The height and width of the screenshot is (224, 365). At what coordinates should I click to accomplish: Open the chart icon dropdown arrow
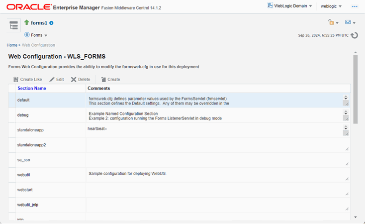pos(354,23)
